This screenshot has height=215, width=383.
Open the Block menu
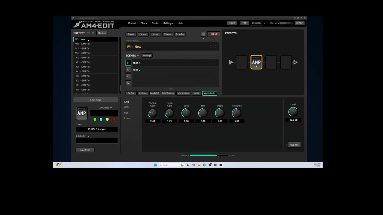point(144,23)
